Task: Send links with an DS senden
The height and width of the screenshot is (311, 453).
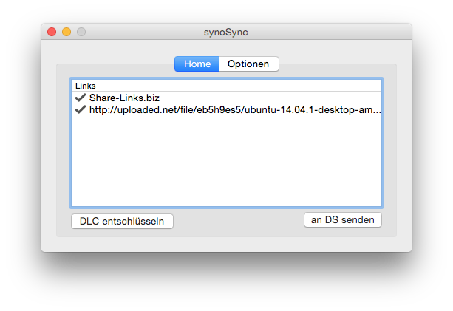Action: (343, 219)
